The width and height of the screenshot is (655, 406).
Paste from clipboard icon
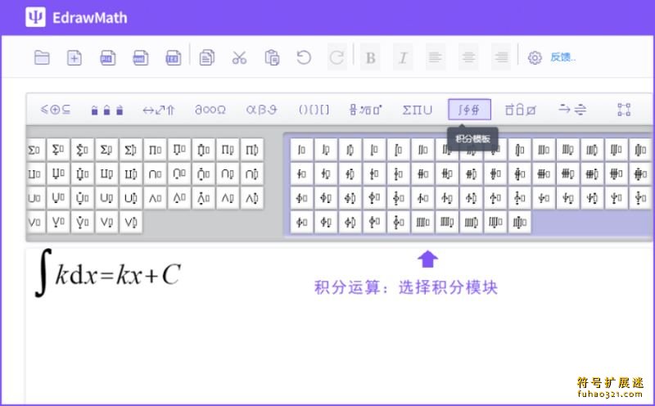coord(273,57)
